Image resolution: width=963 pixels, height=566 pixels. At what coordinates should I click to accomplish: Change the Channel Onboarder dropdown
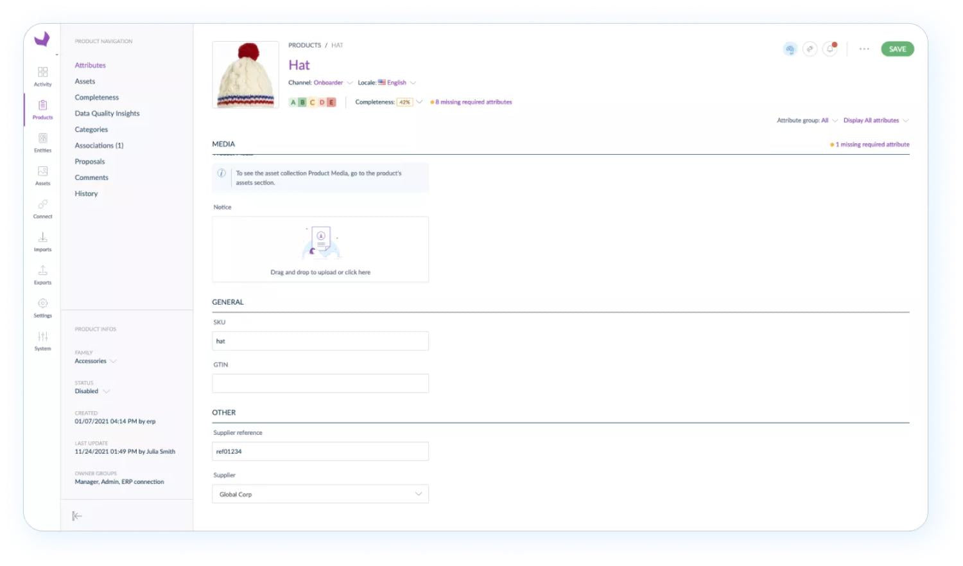click(333, 83)
